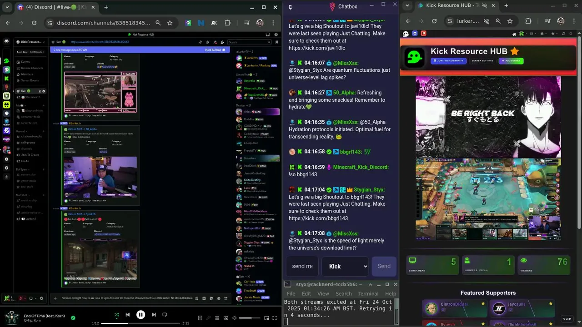Open Events in Discord sidebar
The width and height of the screenshot is (582, 327).
[x=25, y=62]
